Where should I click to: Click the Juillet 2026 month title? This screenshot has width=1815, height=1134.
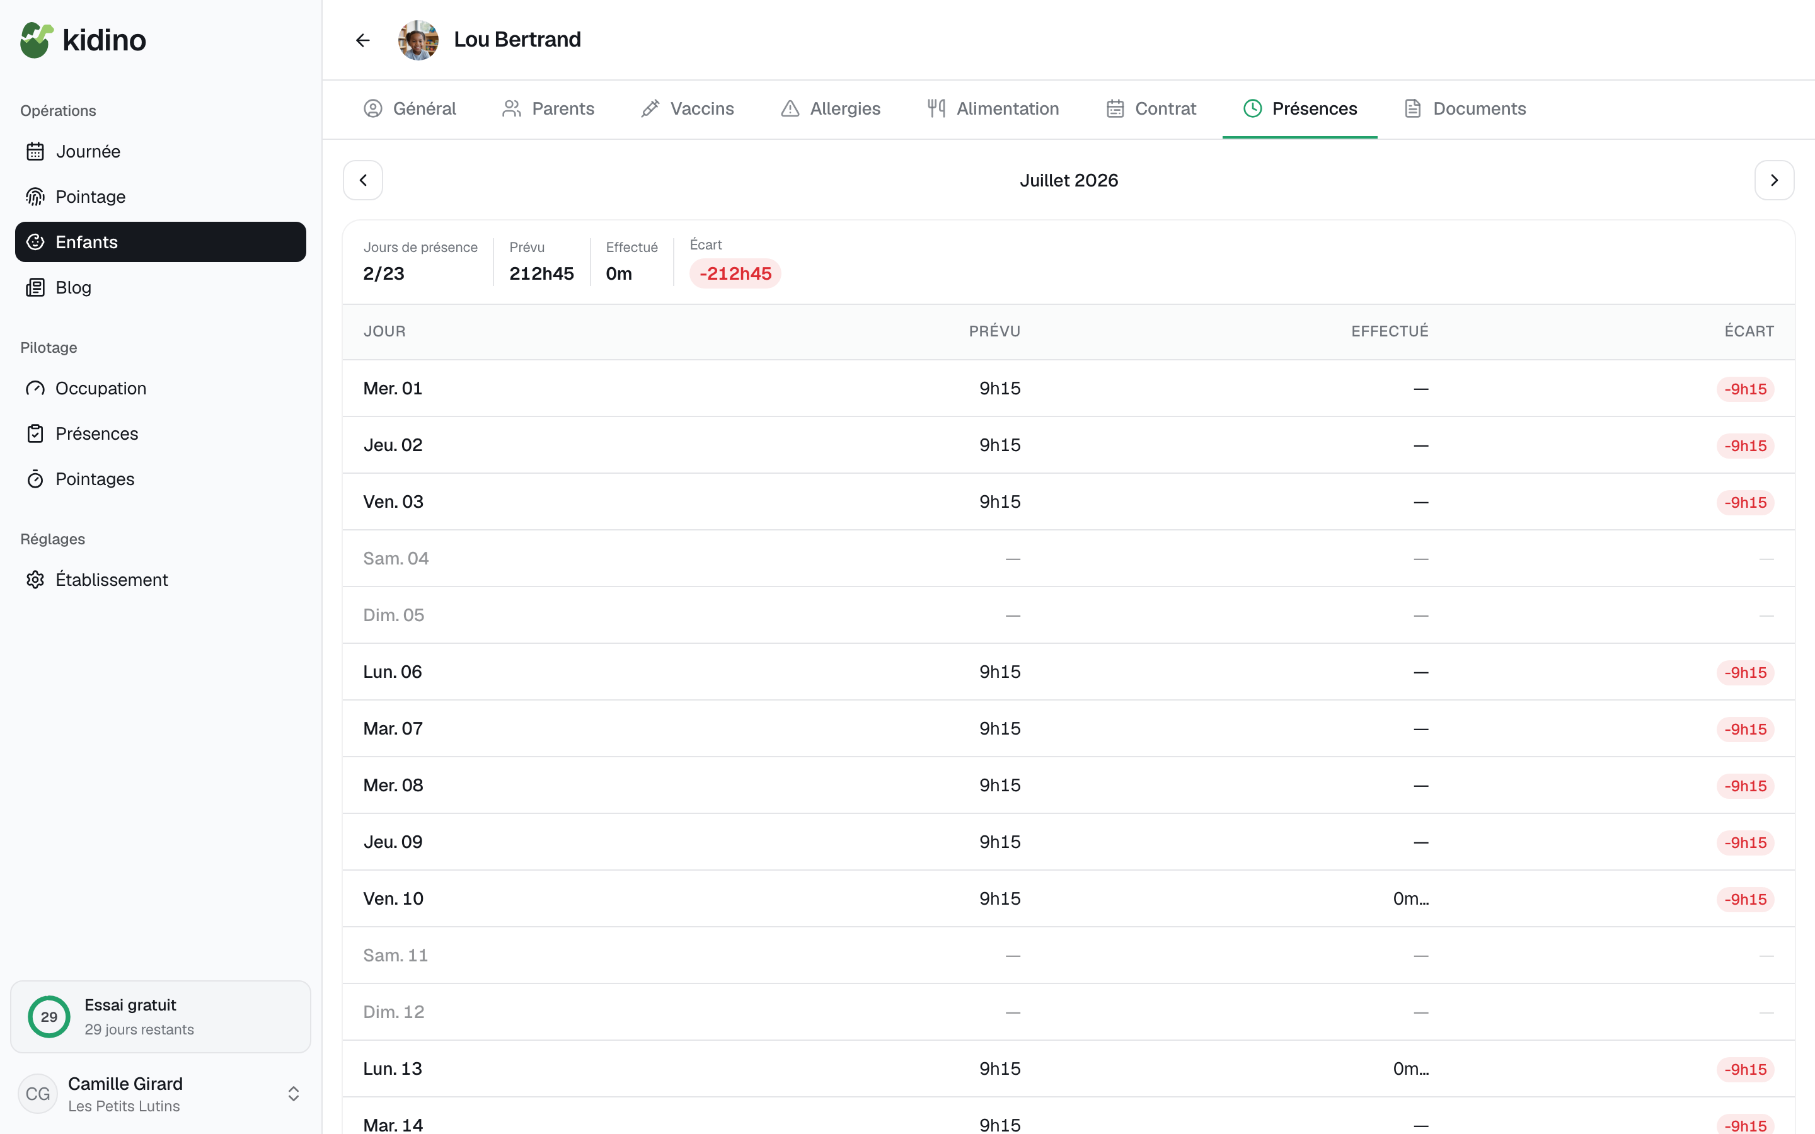1069,180
